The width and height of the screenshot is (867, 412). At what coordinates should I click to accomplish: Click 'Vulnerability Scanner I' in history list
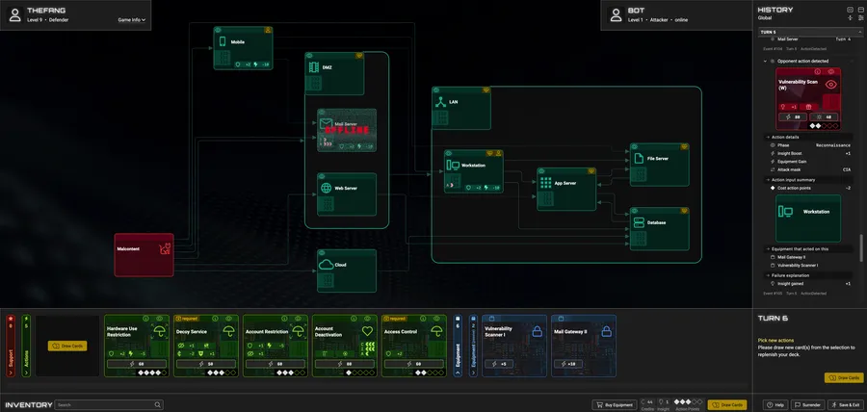pos(798,266)
